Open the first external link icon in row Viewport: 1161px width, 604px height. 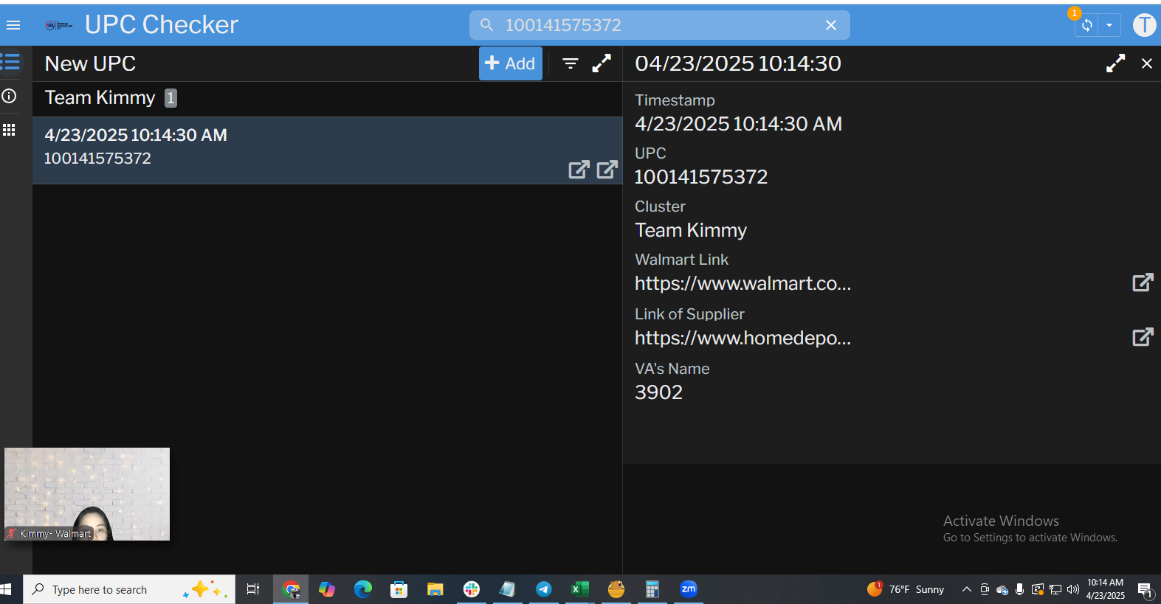pyautogui.click(x=579, y=170)
